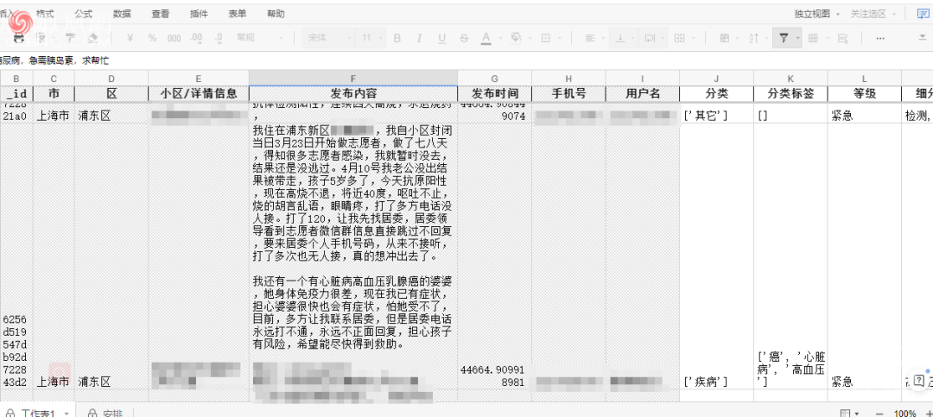Click the view mode icon in status bar

pyautogui.click(x=846, y=414)
